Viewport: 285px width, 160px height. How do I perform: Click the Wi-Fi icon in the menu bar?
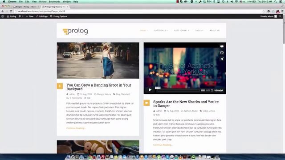point(236,1)
